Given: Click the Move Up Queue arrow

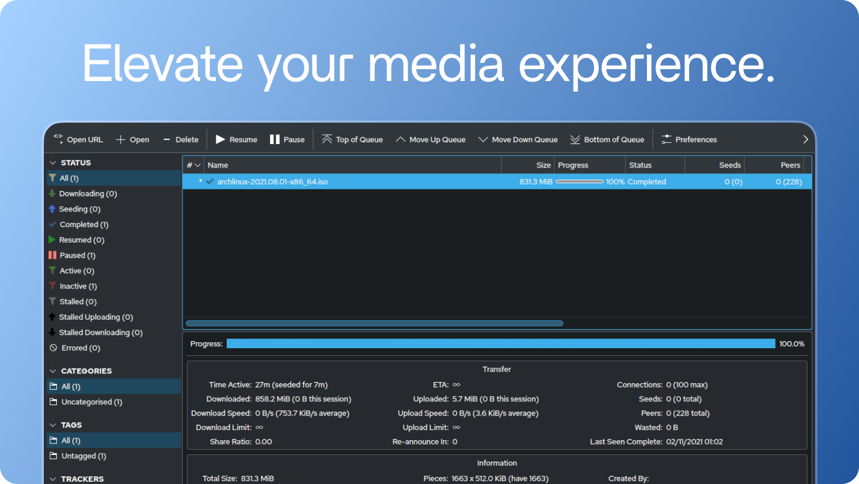Looking at the screenshot, I should click(x=400, y=139).
